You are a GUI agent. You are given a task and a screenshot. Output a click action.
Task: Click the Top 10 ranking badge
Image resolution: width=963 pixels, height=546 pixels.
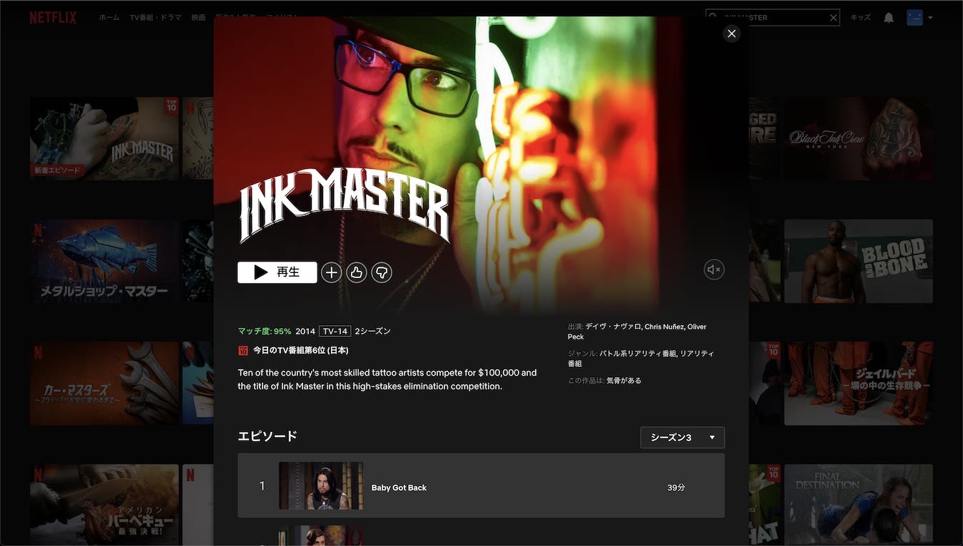(243, 349)
